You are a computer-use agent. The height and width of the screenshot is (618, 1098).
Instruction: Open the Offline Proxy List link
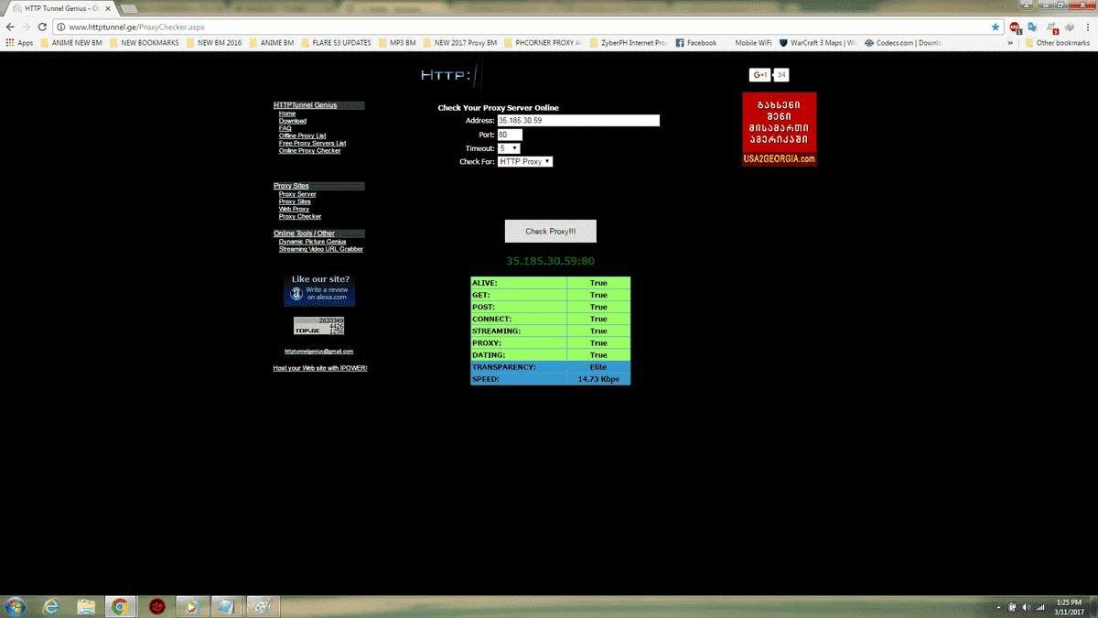(303, 136)
